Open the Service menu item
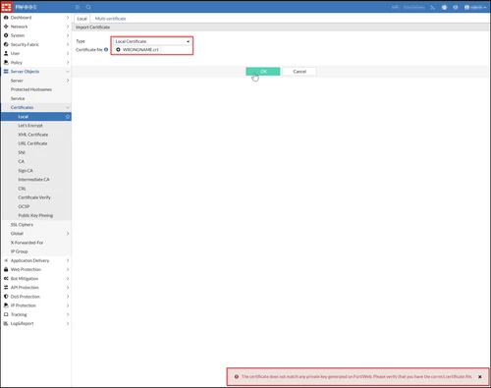 click(18, 98)
